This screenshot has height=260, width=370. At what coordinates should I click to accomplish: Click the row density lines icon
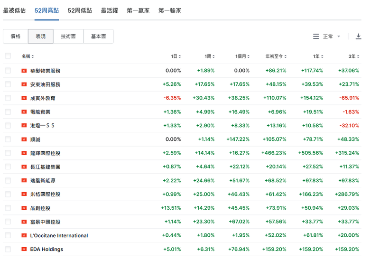pos(316,37)
